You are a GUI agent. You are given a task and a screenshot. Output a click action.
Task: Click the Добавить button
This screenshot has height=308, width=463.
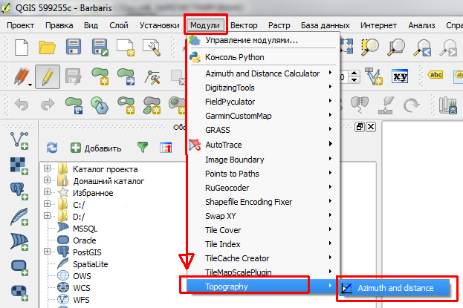coord(96,148)
